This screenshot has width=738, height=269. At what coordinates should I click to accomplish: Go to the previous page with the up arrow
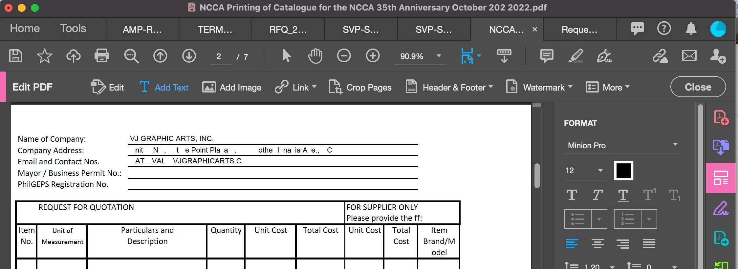(160, 56)
